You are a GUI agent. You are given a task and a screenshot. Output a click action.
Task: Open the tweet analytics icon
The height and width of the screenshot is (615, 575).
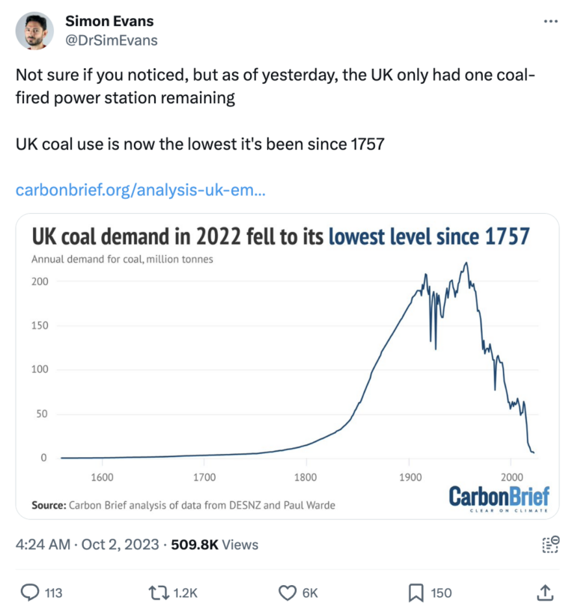[x=551, y=545]
